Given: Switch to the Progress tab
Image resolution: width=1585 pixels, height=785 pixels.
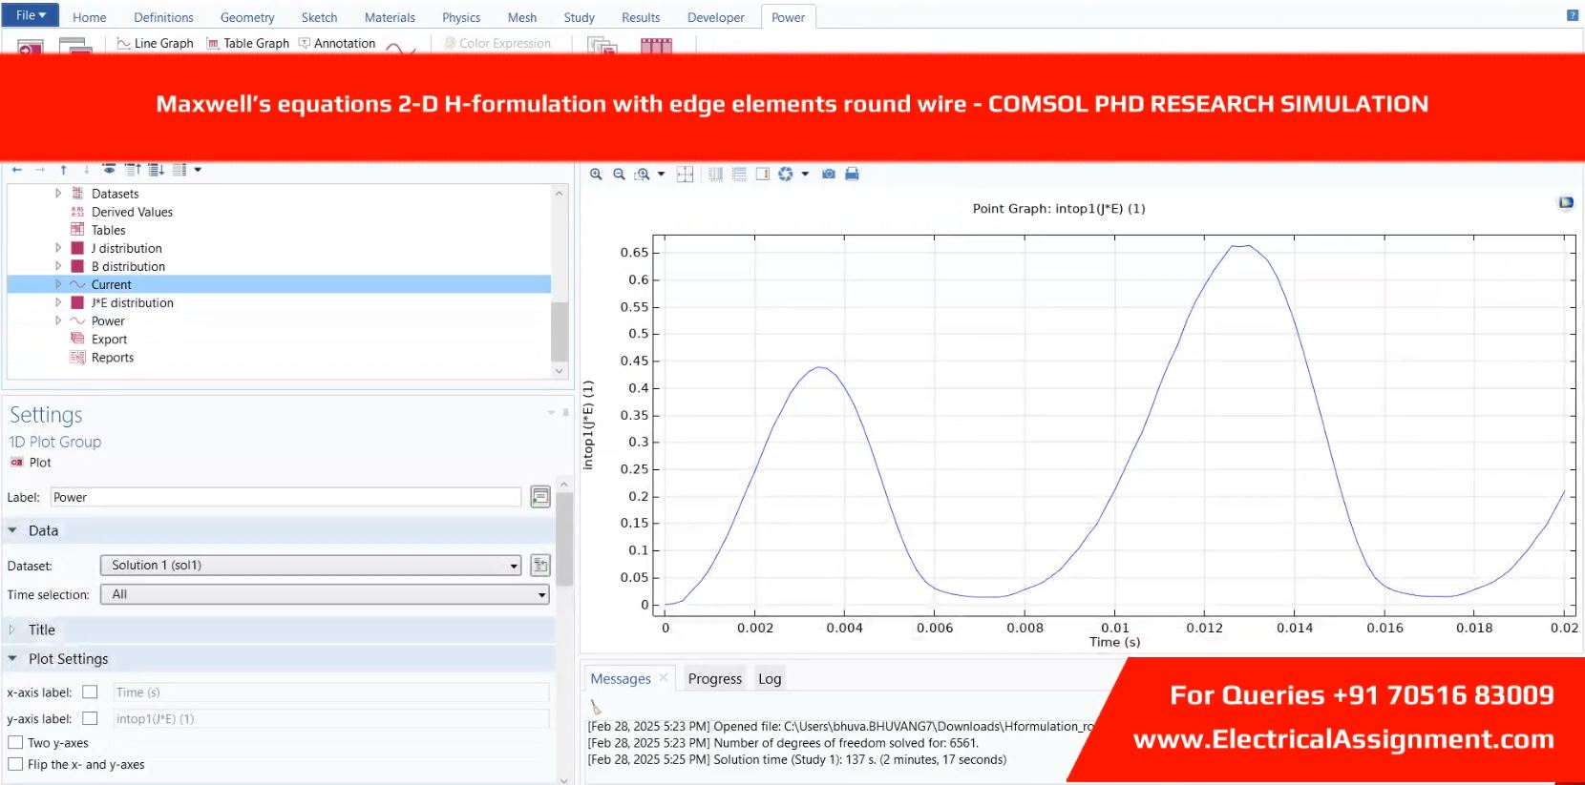Looking at the screenshot, I should coord(715,679).
